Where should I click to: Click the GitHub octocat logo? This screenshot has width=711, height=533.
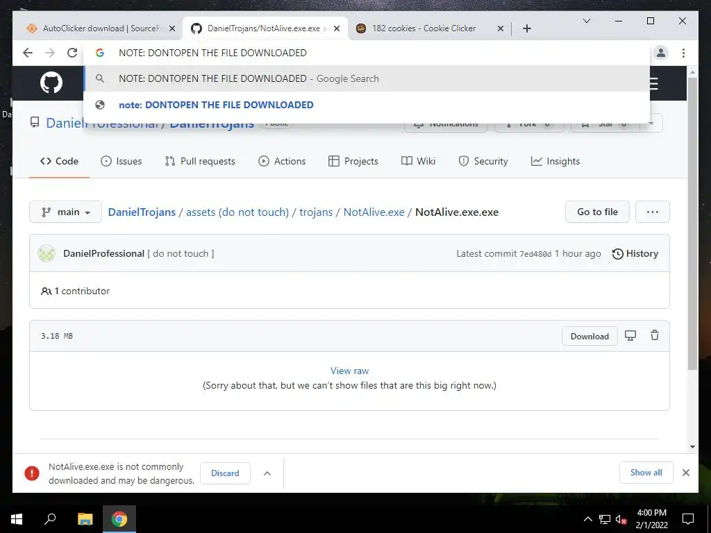(x=51, y=83)
